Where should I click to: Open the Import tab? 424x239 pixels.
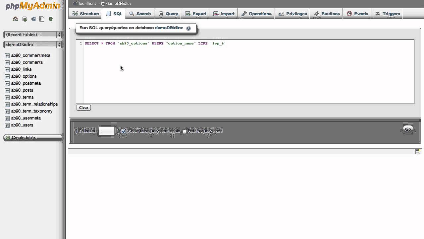click(224, 14)
